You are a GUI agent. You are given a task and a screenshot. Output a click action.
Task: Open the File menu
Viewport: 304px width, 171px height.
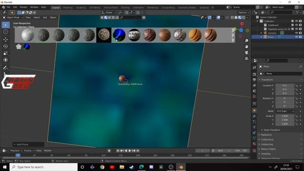[x=9, y=7]
